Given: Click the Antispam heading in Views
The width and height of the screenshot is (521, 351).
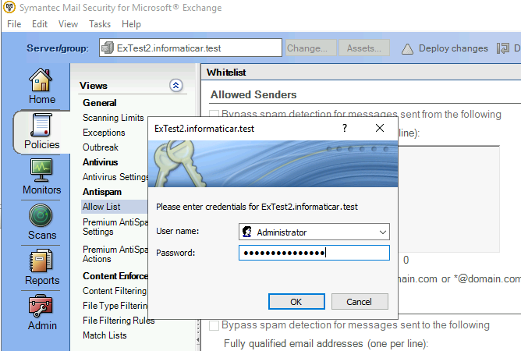Looking at the screenshot, I should tap(102, 192).
